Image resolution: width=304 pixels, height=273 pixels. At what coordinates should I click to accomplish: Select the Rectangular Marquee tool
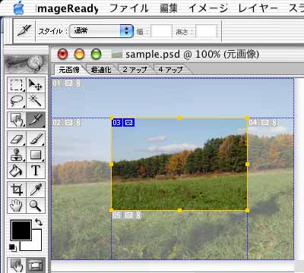pyautogui.click(x=17, y=85)
